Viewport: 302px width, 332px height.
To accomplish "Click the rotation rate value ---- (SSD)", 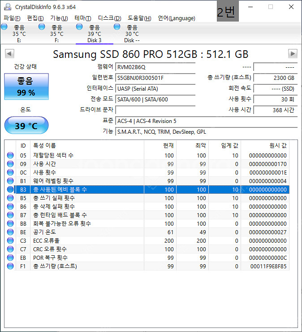I will (x=276, y=89).
